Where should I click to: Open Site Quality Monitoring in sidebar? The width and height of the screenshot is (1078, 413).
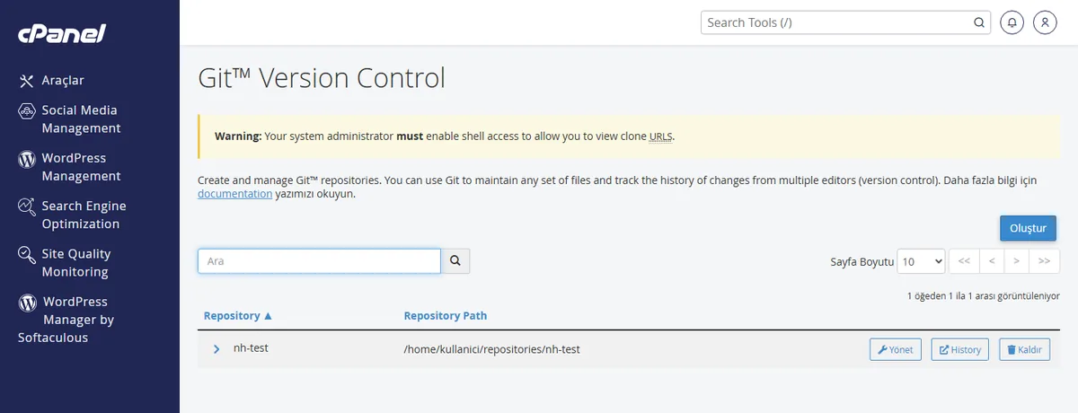tap(75, 263)
